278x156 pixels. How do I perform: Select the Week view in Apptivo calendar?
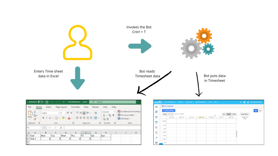pyautogui.click(x=229, y=114)
